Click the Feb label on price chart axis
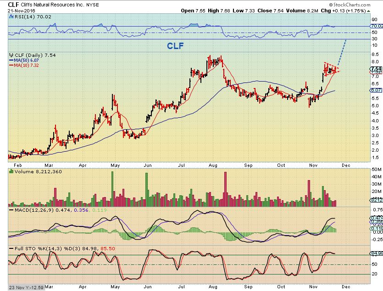 click(x=17, y=165)
